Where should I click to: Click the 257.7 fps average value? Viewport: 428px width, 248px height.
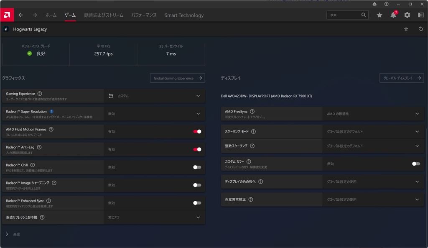104,54
